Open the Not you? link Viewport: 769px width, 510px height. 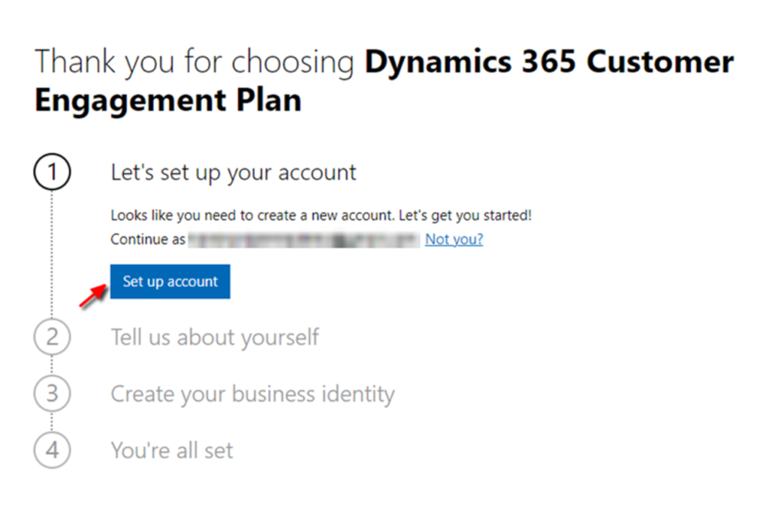click(x=454, y=240)
